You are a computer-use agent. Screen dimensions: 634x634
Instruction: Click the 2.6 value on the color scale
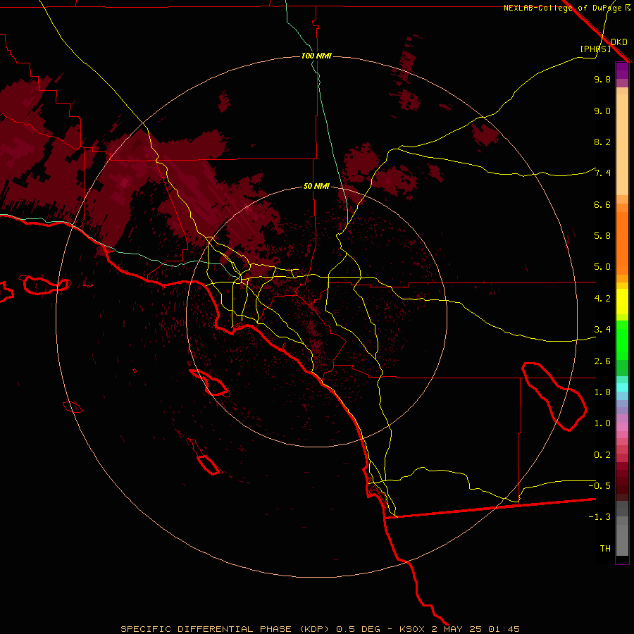click(x=602, y=361)
